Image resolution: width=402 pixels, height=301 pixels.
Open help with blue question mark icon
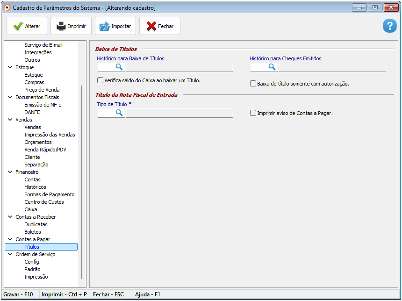point(389,26)
